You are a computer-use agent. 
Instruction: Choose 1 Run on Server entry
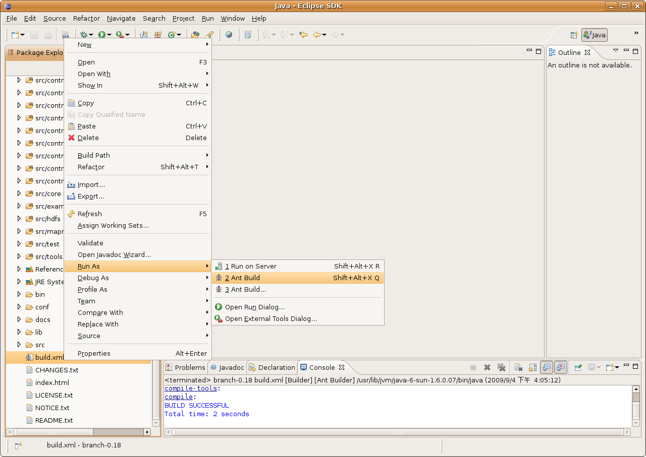[x=298, y=266]
